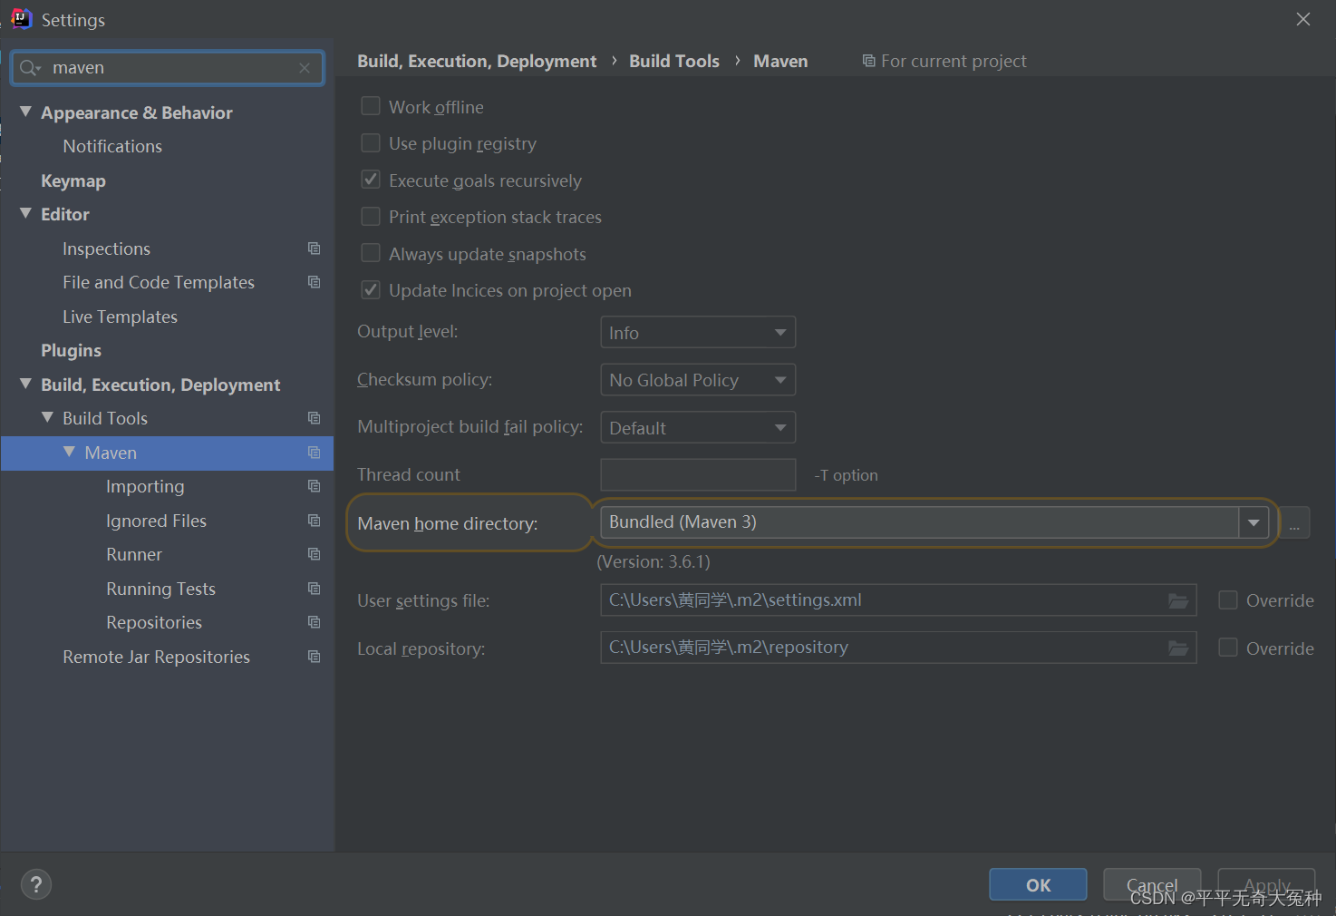1336x916 pixels.
Task: Toggle Execute goals recursively checkbox
Action: (370, 180)
